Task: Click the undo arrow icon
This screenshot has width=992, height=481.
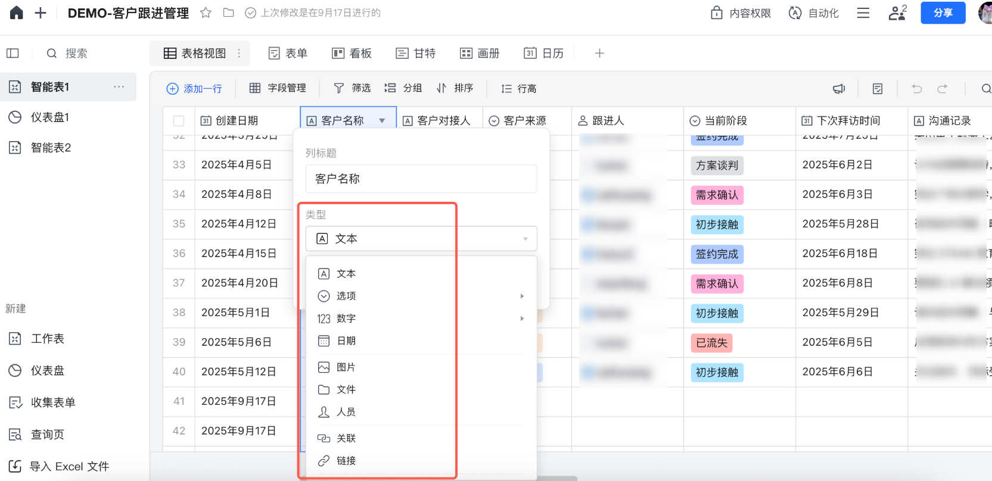Action: point(916,89)
